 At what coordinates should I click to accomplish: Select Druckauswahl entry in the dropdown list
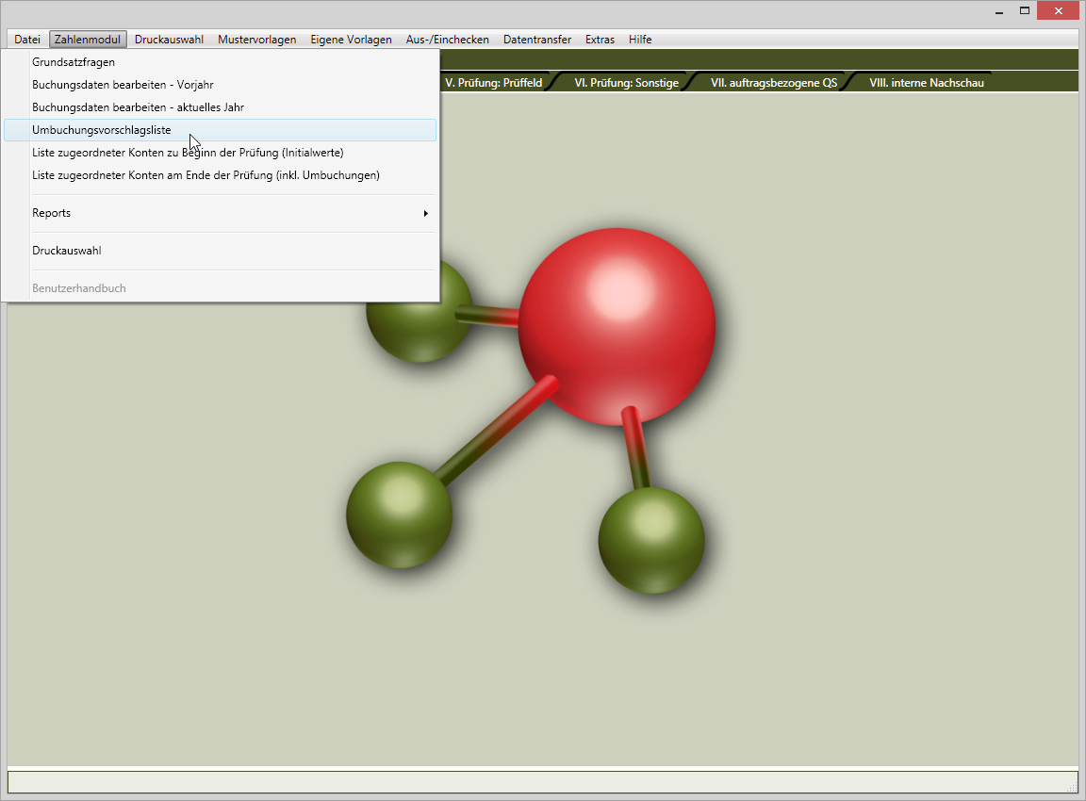pos(67,251)
